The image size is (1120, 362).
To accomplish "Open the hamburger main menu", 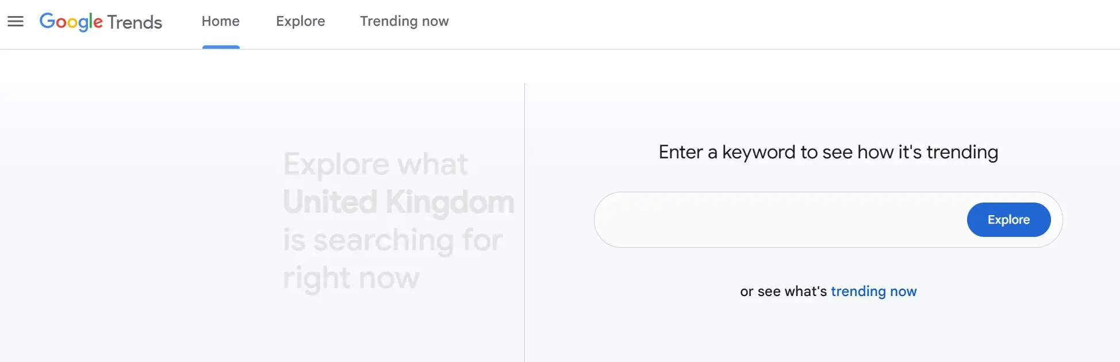I will (16, 22).
